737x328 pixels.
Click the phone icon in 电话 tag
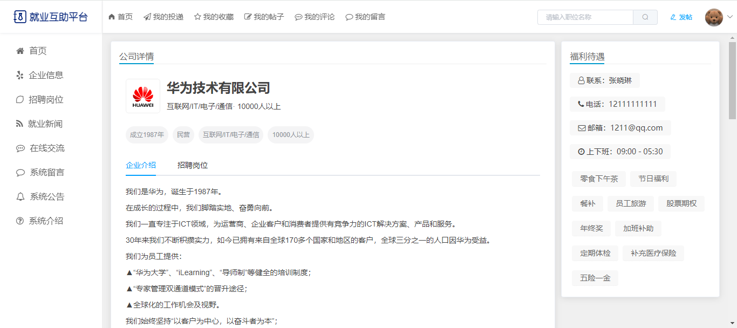click(x=581, y=104)
